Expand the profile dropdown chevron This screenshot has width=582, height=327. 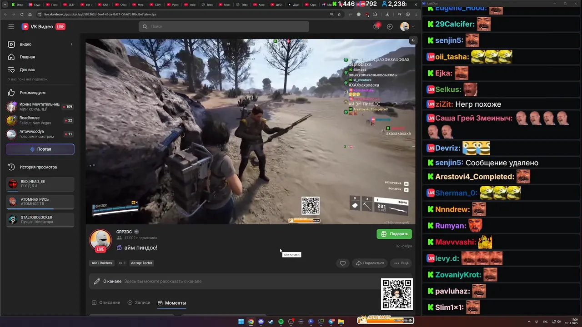(x=413, y=27)
